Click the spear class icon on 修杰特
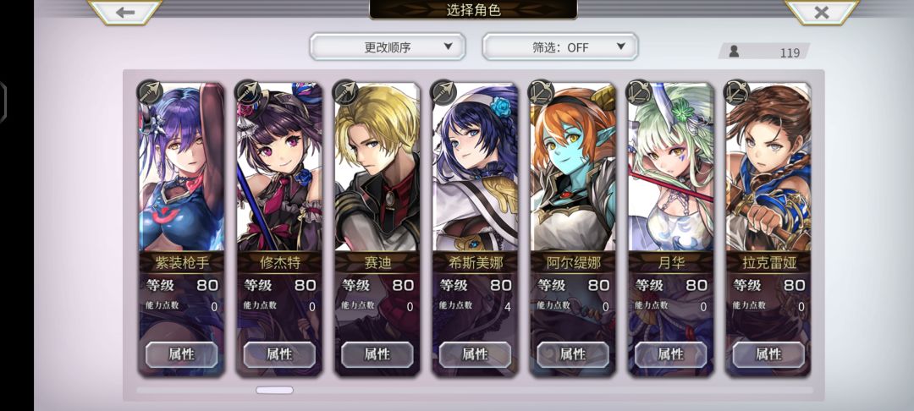The height and width of the screenshot is (411, 914). (248, 91)
